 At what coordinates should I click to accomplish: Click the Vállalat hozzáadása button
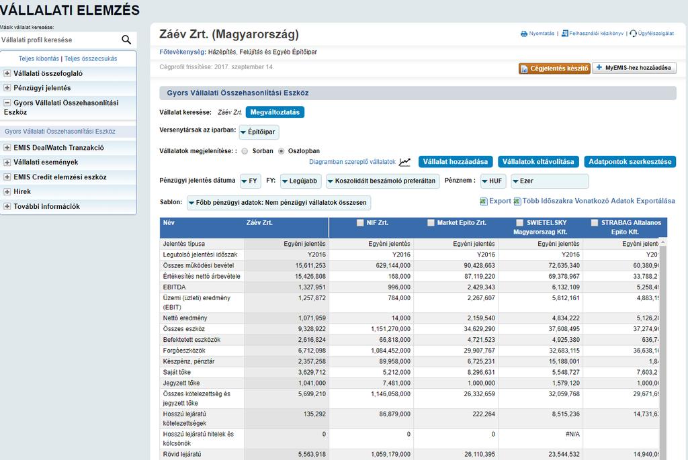[456, 162]
